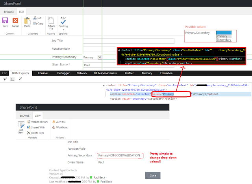Click the F12 developer tools label
Viewport: 252px width, 184px height.
click(x=4, y=73)
